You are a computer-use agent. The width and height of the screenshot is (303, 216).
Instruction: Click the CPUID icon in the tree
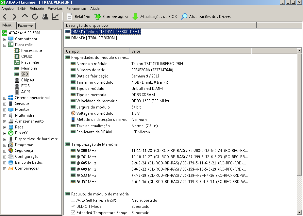pyautogui.click(x=17, y=57)
